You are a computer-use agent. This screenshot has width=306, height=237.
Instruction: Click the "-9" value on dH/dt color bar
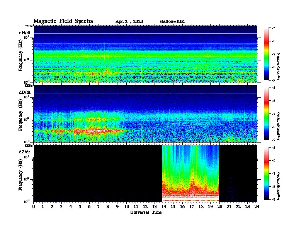[x=274, y=80]
